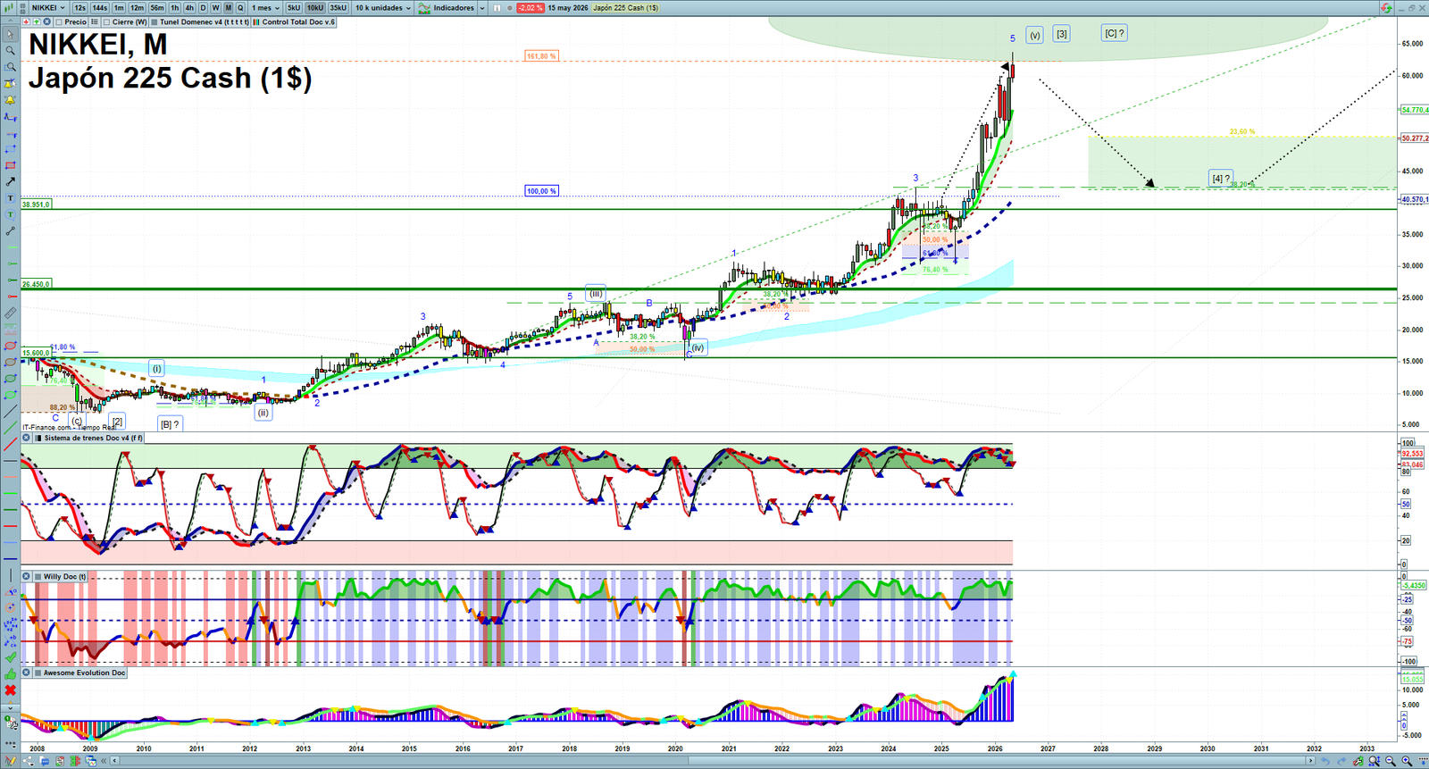Click the undo arrow in bottom bar
The height and width of the screenshot is (769, 1429).
1325,761
